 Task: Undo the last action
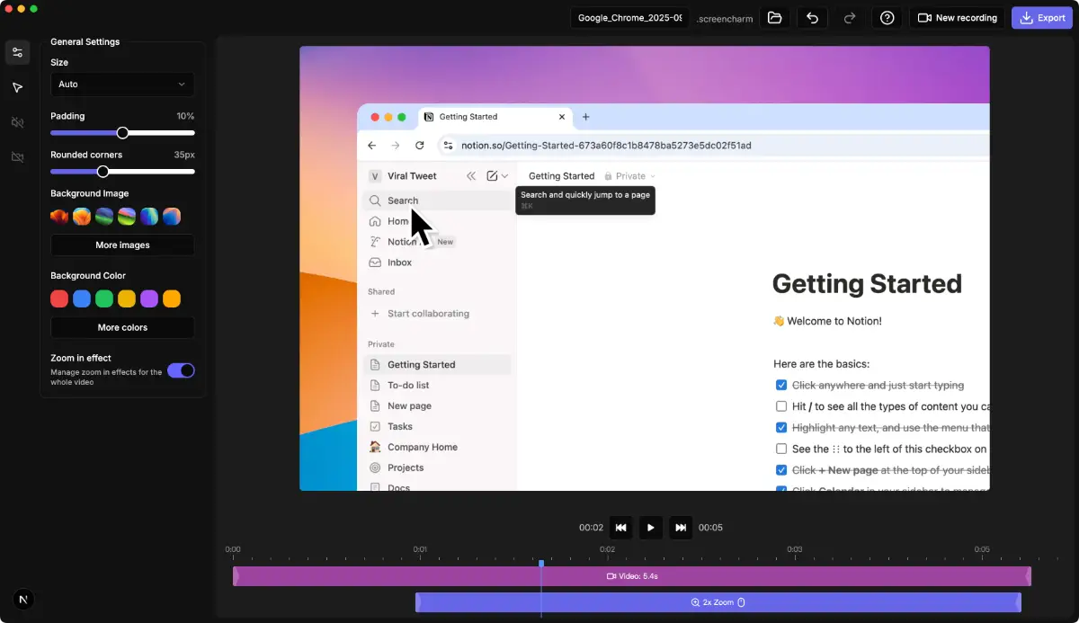coord(812,18)
